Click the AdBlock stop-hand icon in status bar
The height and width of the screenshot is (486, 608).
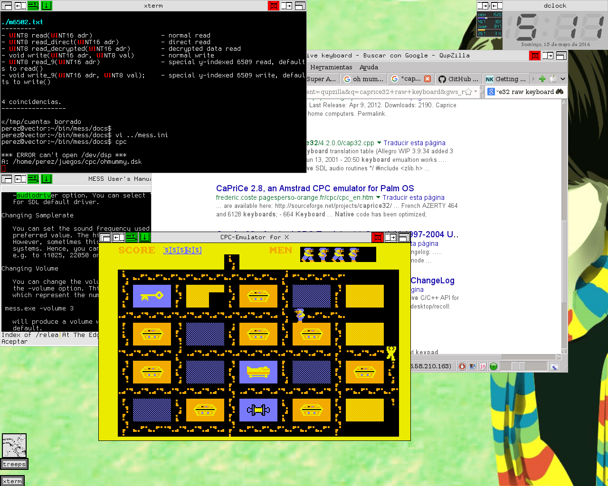[x=462, y=366]
